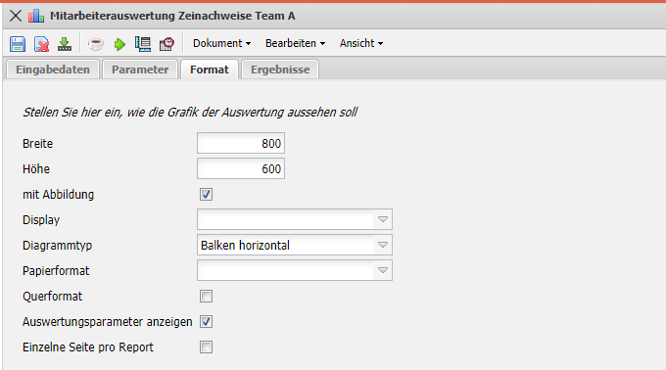Click the document with red X delete icon
Screen dimensions: 666x370
point(41,44)
